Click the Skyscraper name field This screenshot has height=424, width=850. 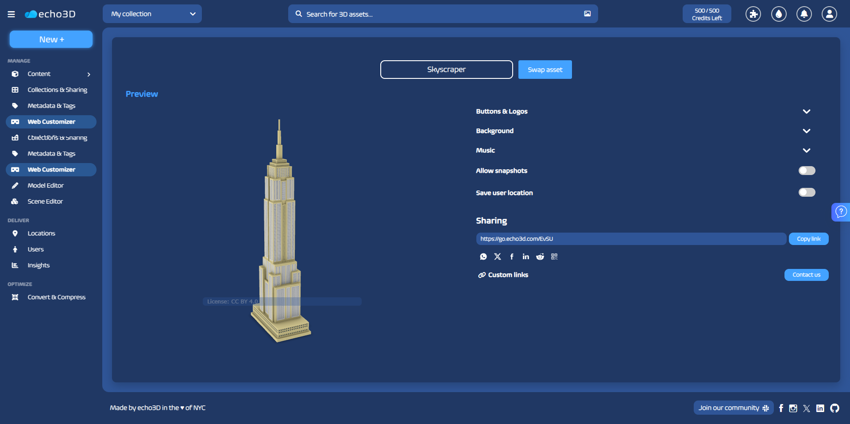[446, 70]
